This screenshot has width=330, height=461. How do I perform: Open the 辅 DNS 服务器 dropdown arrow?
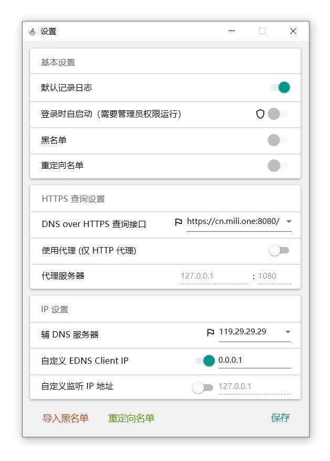pyautogui.click(x=287, y=332)
